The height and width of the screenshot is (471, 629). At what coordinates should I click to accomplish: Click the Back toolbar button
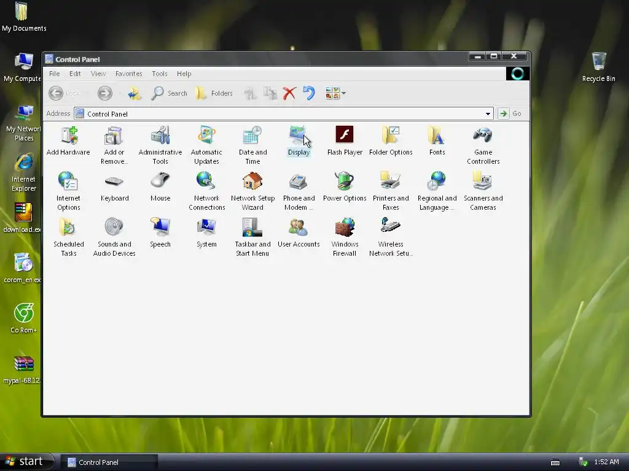[x=64, y=93]
